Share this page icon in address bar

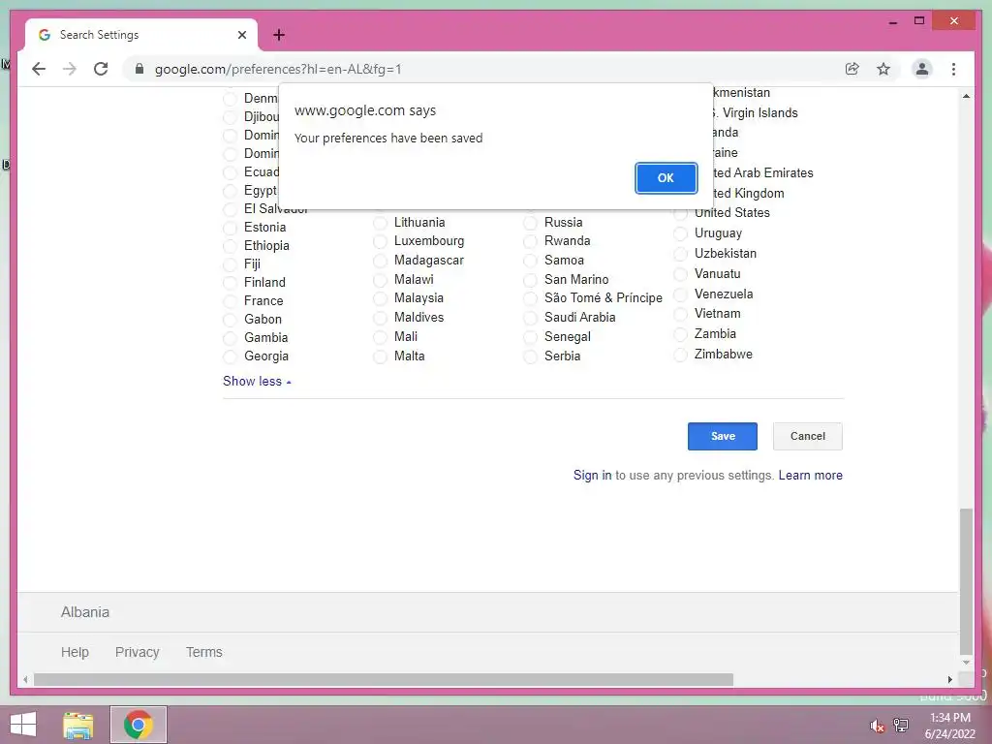[852, 69]
